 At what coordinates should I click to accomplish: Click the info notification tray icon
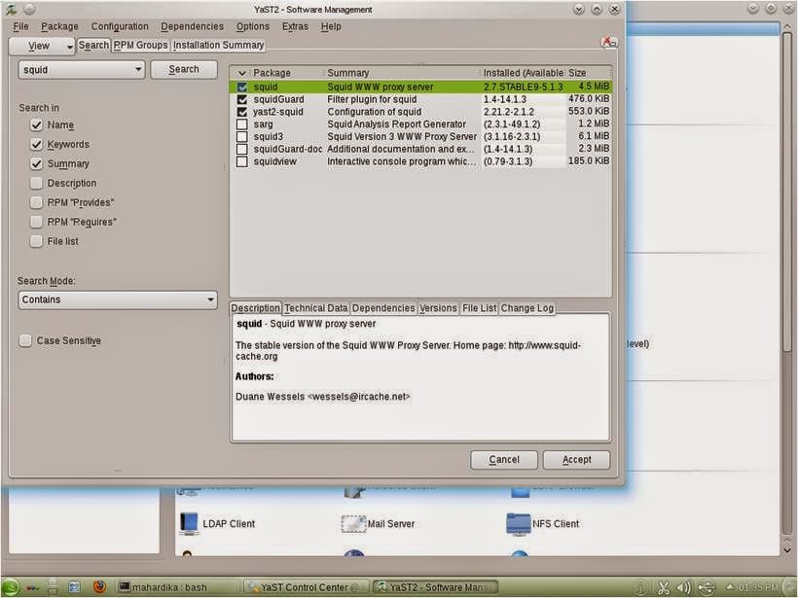coord(640,588)
